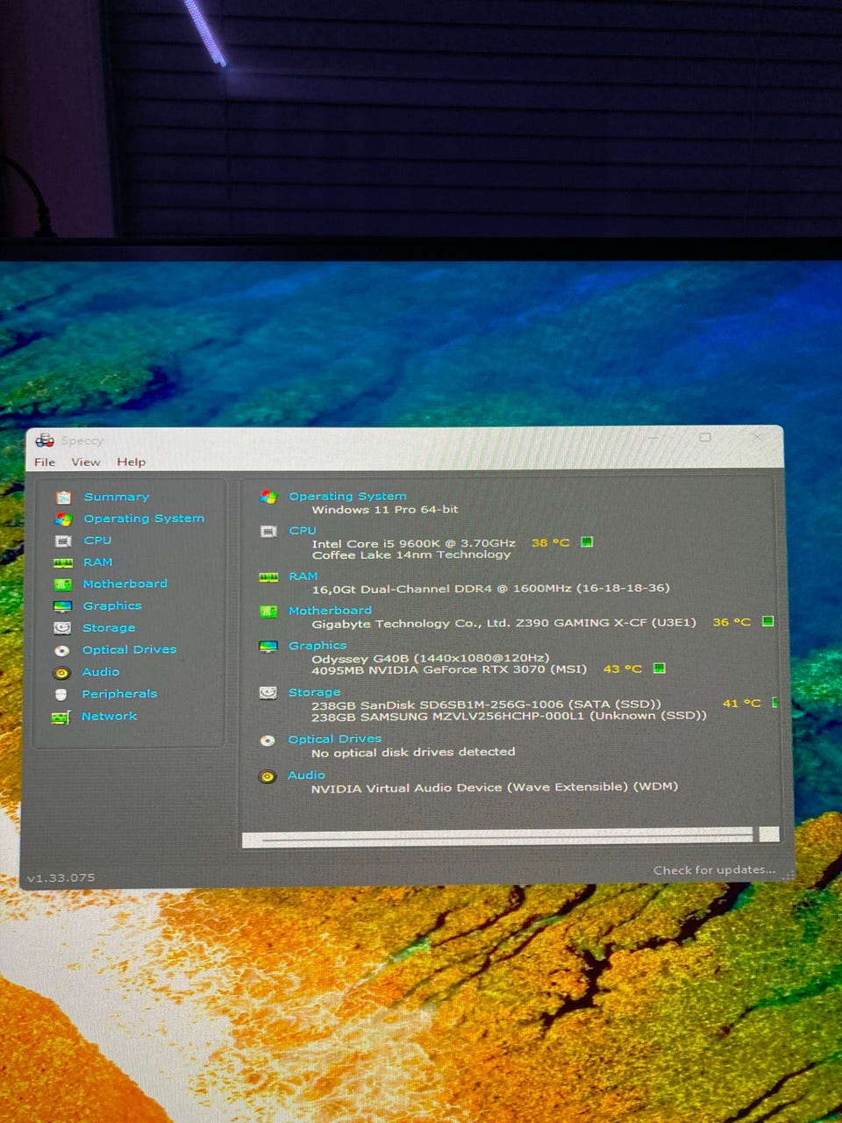This screenshot has height=1123, width=842.
Task: Click the Gigabyte Z390 GAMING X-CF text line
Action: tap(504, 623)
